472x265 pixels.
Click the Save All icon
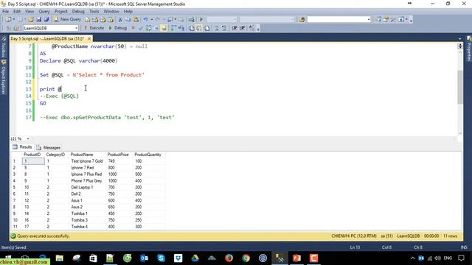click(x=46, y=20)
